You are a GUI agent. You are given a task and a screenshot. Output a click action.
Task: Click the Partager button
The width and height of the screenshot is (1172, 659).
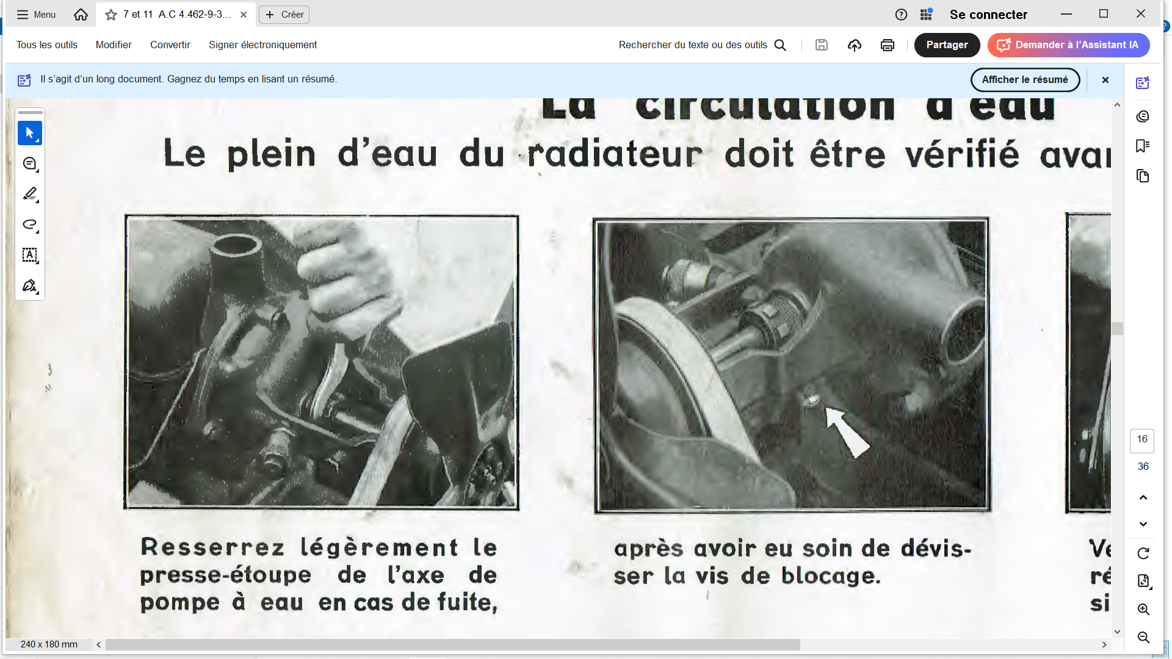[x=946, y=45]
